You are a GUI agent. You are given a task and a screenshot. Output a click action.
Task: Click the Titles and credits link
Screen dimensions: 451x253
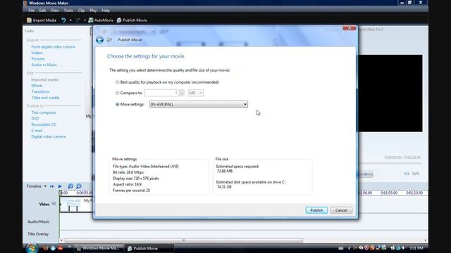(x=45, y=98)
